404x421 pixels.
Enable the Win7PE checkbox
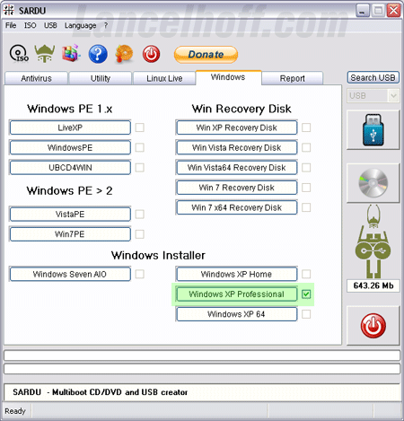coord(140,234)
